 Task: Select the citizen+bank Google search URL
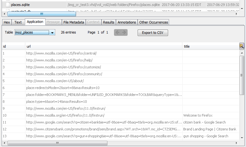[104, 122]
